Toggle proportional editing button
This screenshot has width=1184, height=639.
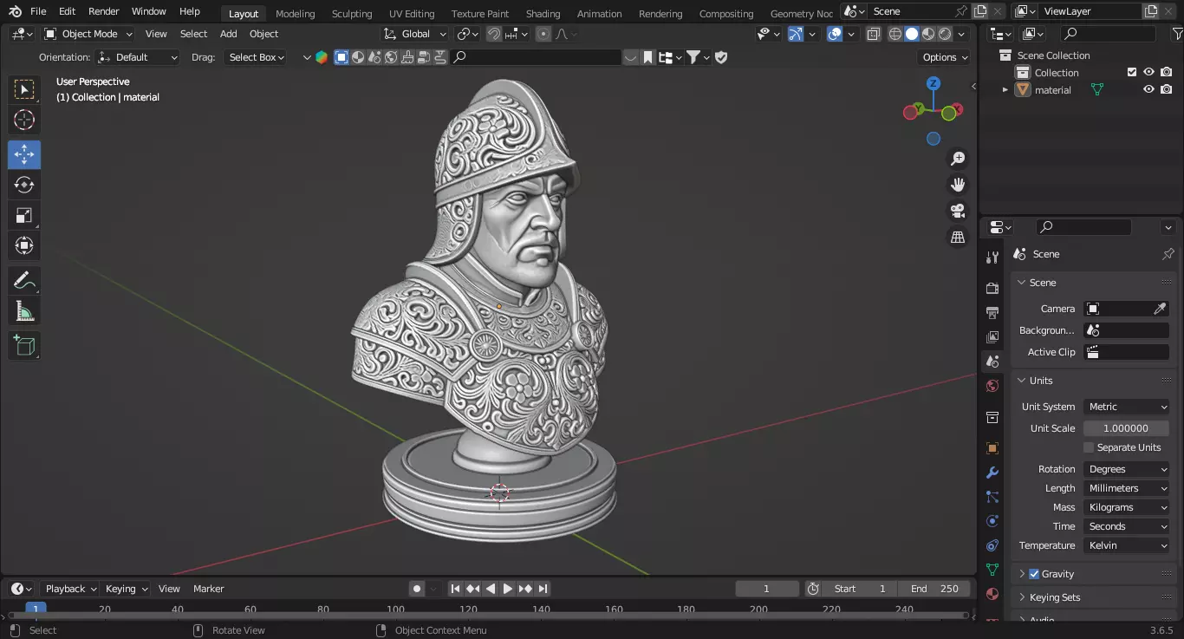click(x=543, y=34)
